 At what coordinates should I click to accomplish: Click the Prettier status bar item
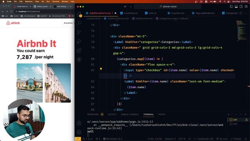(x=236, y=139)
